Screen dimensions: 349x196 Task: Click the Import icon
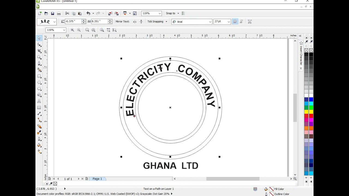point(110,13)
